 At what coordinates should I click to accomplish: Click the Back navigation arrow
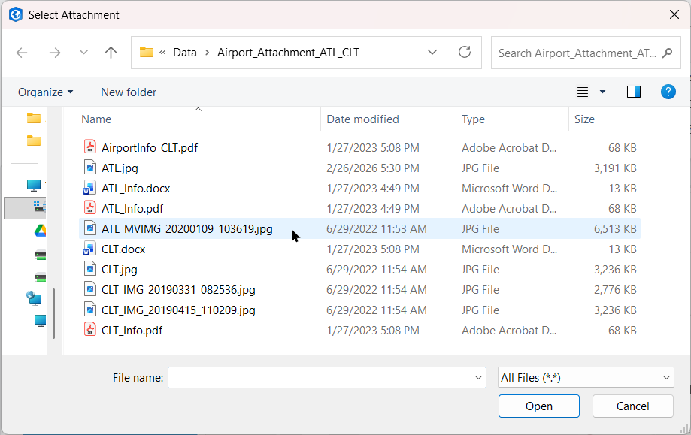click(x=22, y=53)
